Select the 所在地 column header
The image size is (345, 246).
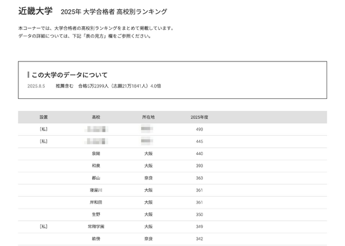148,117
